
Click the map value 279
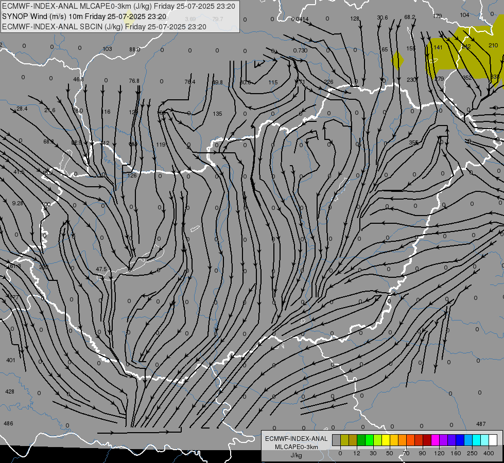[x=439, y=79]
